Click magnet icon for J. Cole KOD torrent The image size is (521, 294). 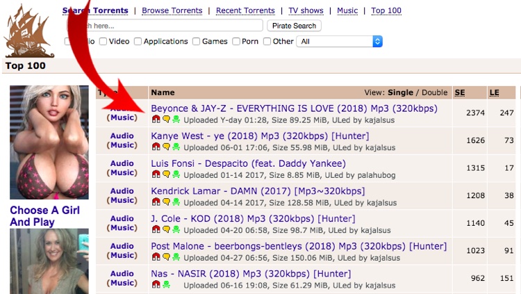pos(156,229)
